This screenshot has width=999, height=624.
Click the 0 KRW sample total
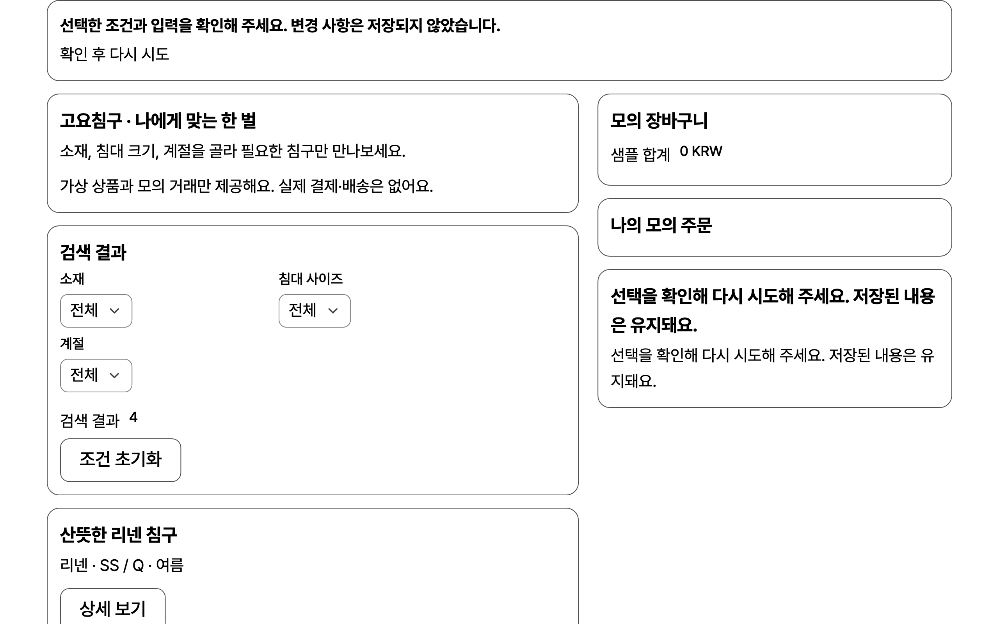click(701, 151)
